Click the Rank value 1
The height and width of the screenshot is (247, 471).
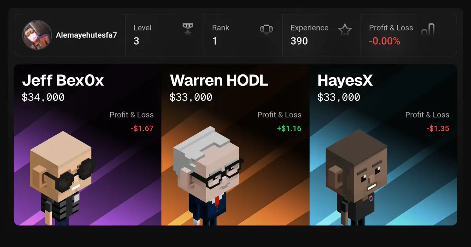tap(214, 41)
